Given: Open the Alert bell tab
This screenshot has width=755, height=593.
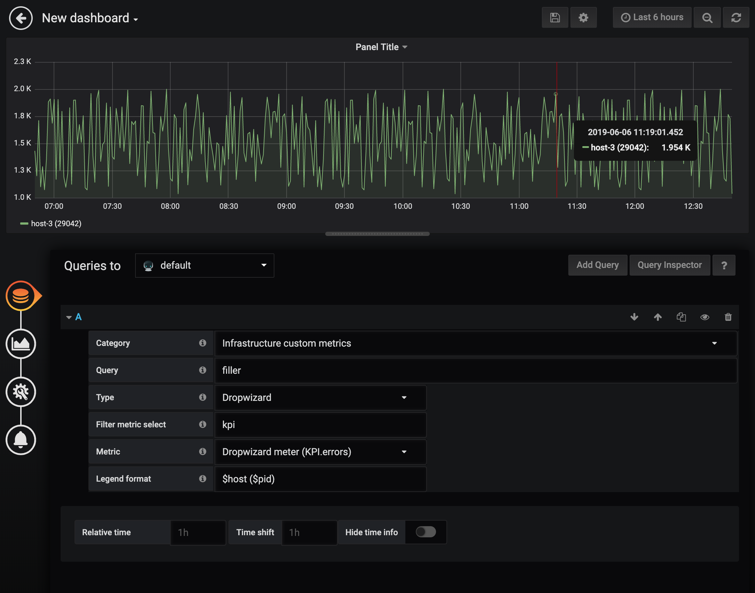Looking at the screenshot, I should coord(21,440).
